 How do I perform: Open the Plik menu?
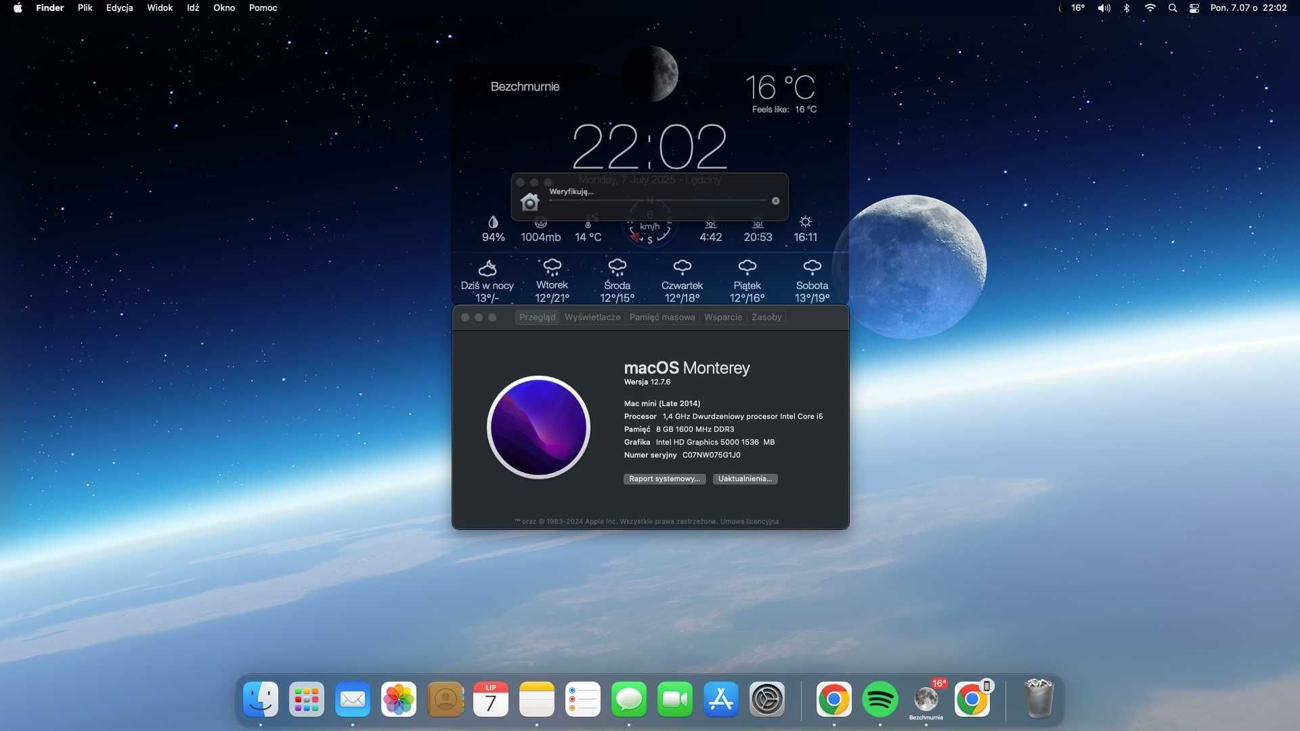coord(85,8)
